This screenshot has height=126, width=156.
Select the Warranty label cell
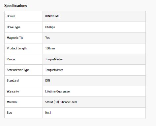23,92
